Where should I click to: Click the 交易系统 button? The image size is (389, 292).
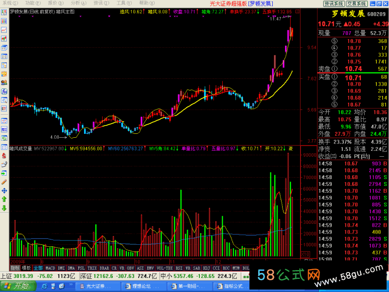click(x=356, y=3)
